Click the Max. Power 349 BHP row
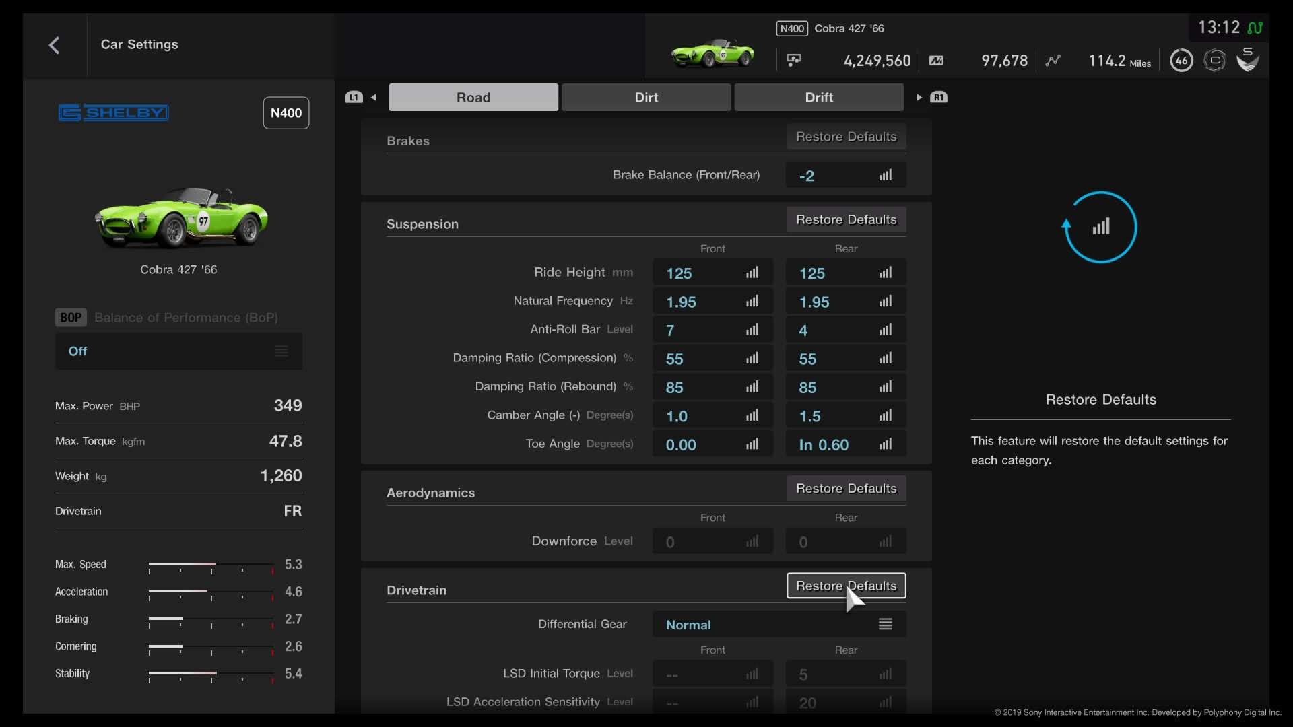Viewport: 1293px width, 727px height. (178, 406)
